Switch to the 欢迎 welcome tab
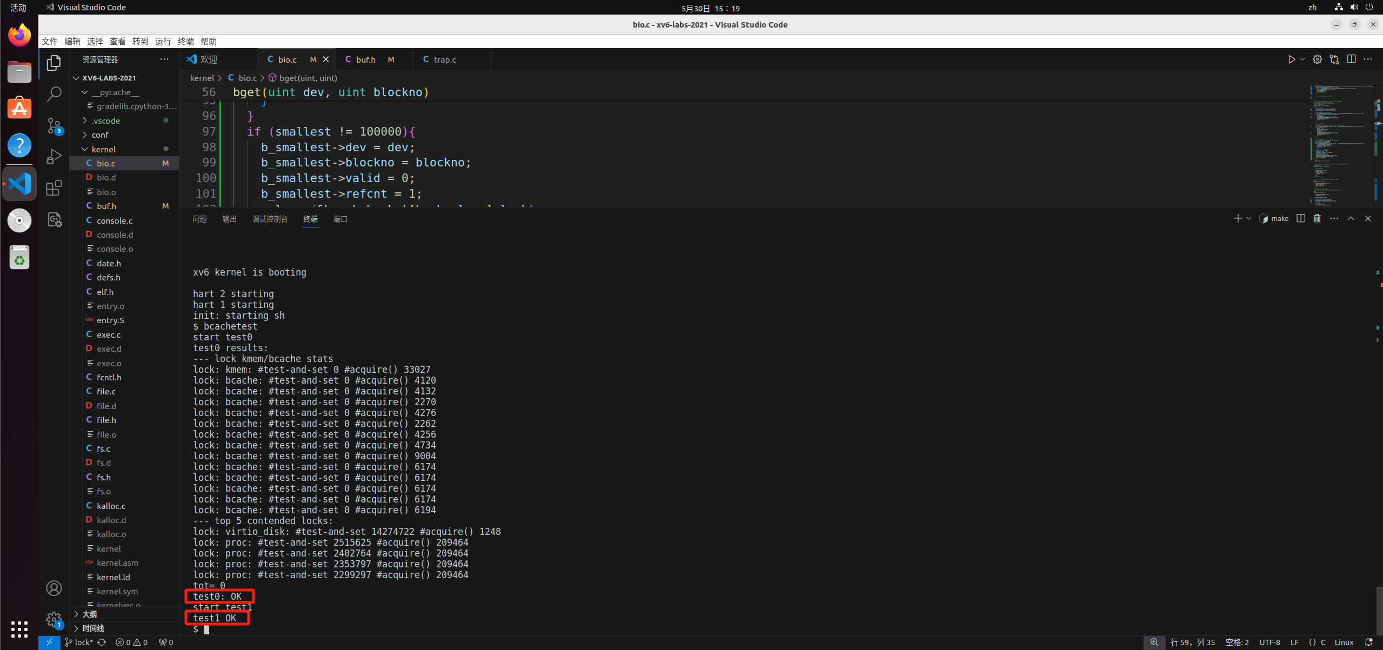Screen dimensions: 1383x650 (x=218, y=59)
